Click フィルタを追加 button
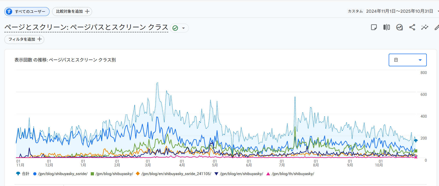Screen dimensions: 439x186 pos(24,39)
